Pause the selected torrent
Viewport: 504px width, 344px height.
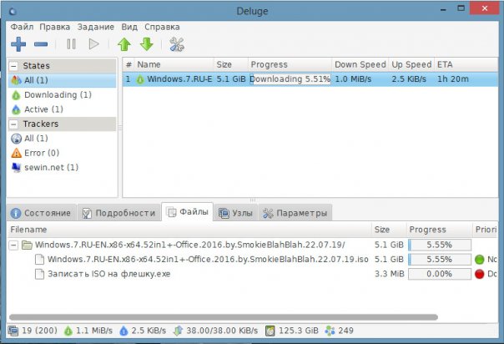coord(72,44)
